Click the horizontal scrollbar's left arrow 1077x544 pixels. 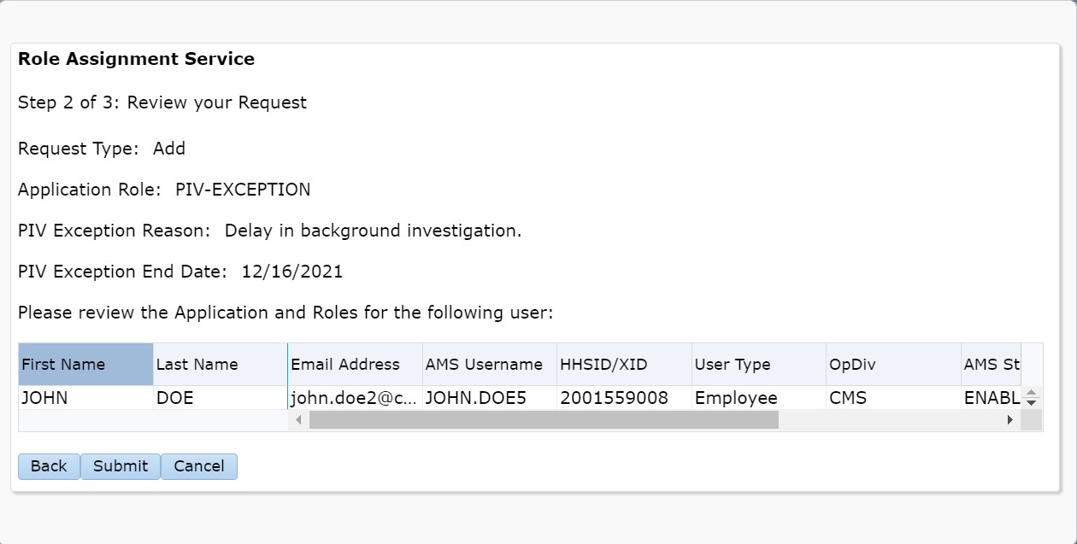click(x=298, y=420)
